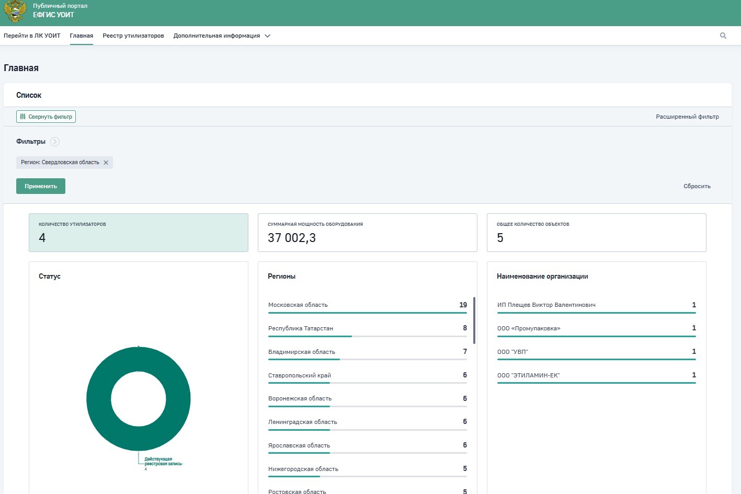Click the Статус panel heading
Screen dimensions: 741x494
pyautogui.click(x=50, y=277)
